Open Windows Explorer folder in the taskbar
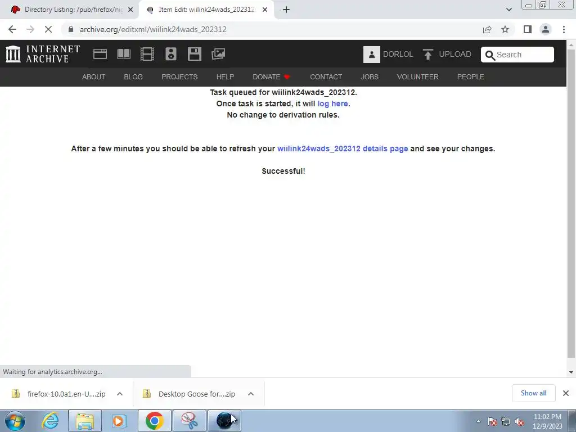Viewport: 576px width, 432px height. tap(85, 421)
